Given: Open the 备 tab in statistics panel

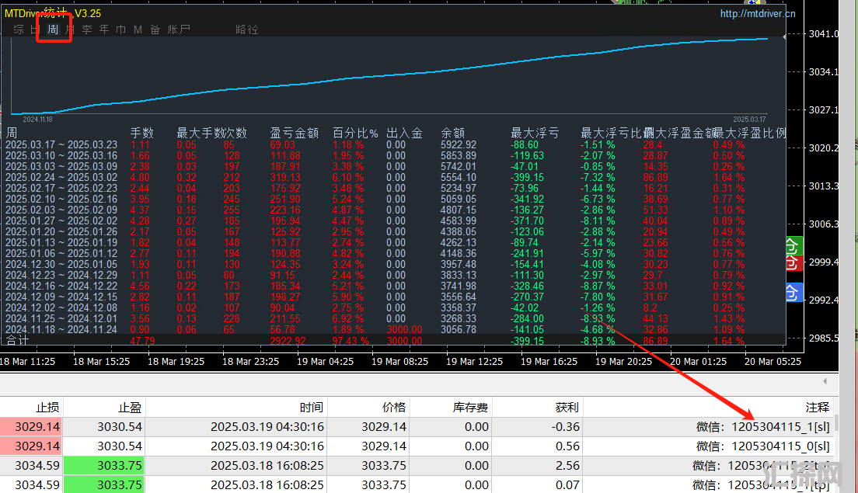Looking at the screenshot, I should tap(155, 30).
